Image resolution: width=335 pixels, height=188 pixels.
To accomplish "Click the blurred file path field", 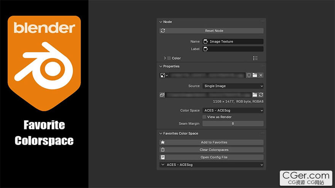I will [x=208, y=95].
